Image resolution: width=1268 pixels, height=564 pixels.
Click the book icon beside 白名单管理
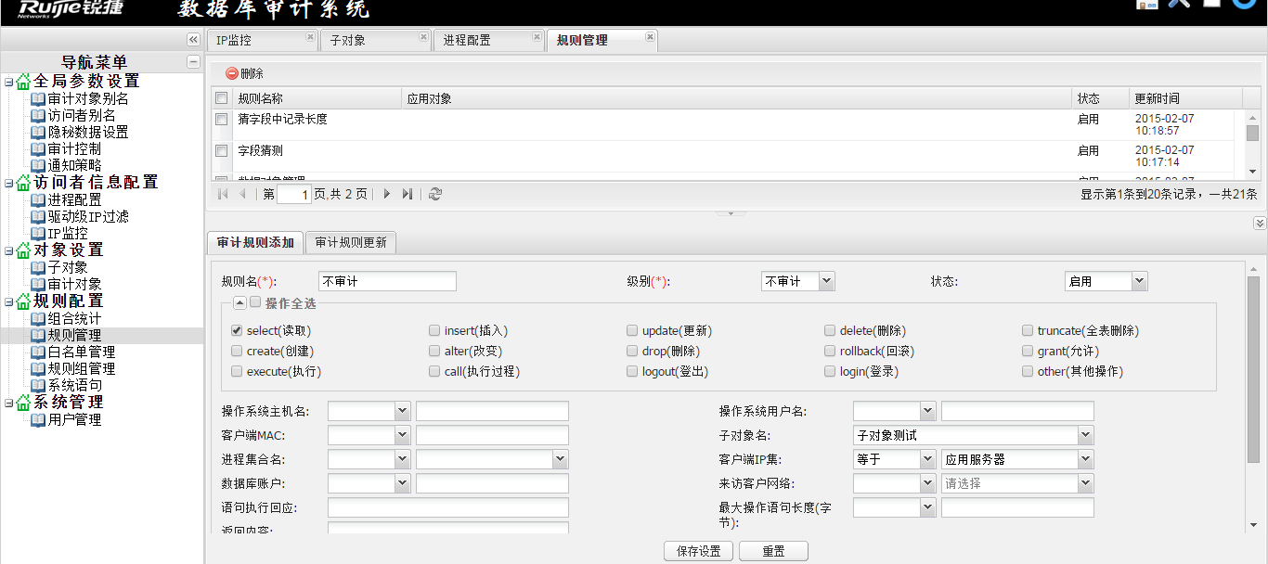38,352
